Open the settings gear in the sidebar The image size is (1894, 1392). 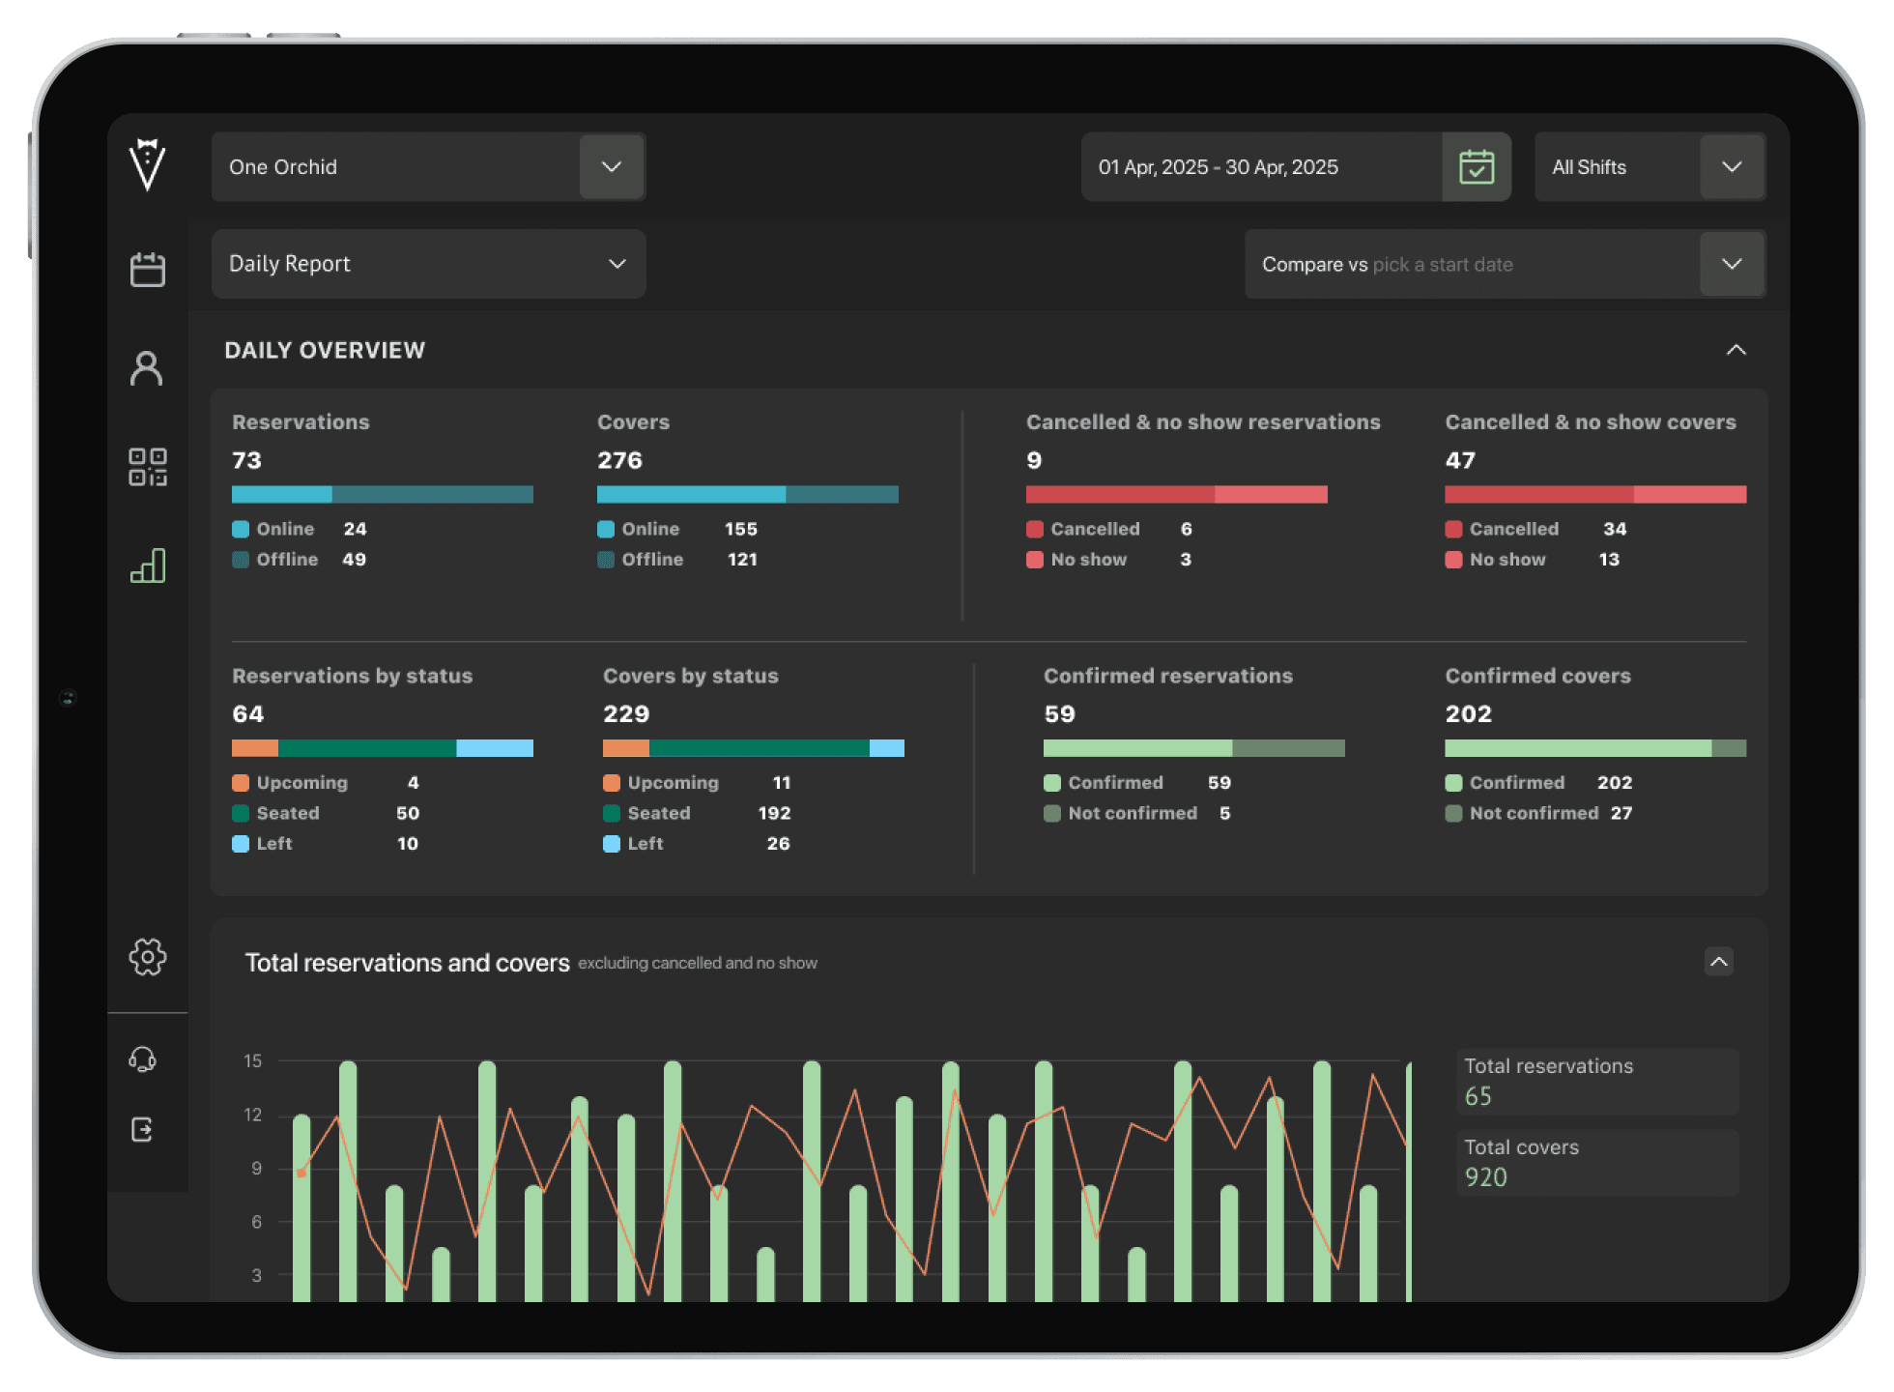147,957
